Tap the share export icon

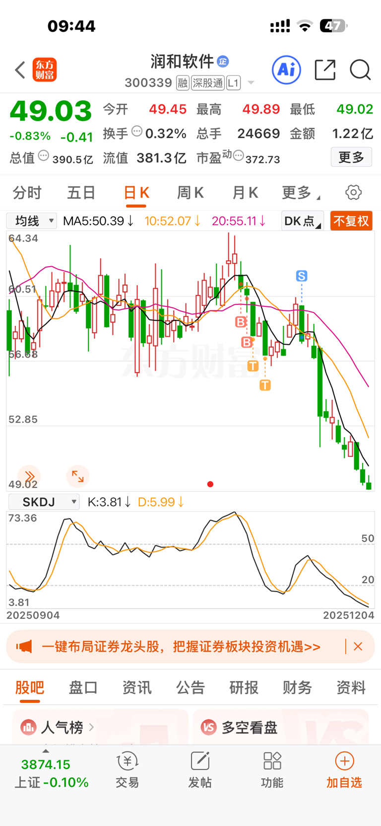point(325,70)
